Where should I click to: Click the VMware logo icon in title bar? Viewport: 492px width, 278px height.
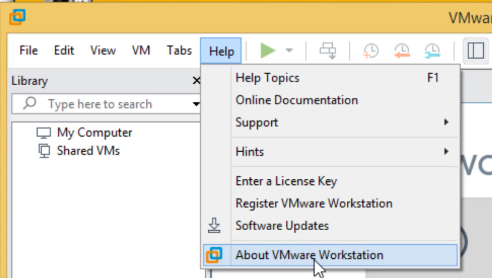[17, 17]
